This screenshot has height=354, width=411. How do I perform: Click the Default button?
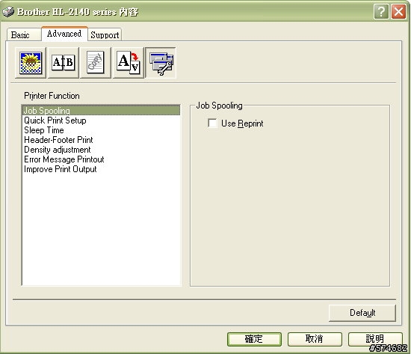coord(362,313)
